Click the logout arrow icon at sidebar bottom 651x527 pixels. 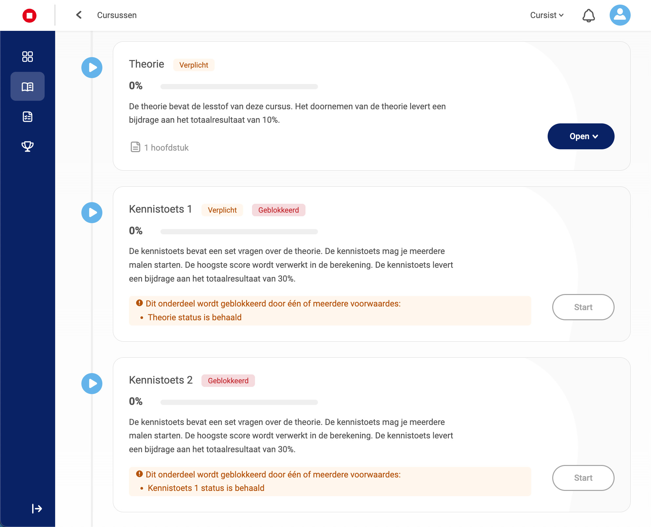36,509
